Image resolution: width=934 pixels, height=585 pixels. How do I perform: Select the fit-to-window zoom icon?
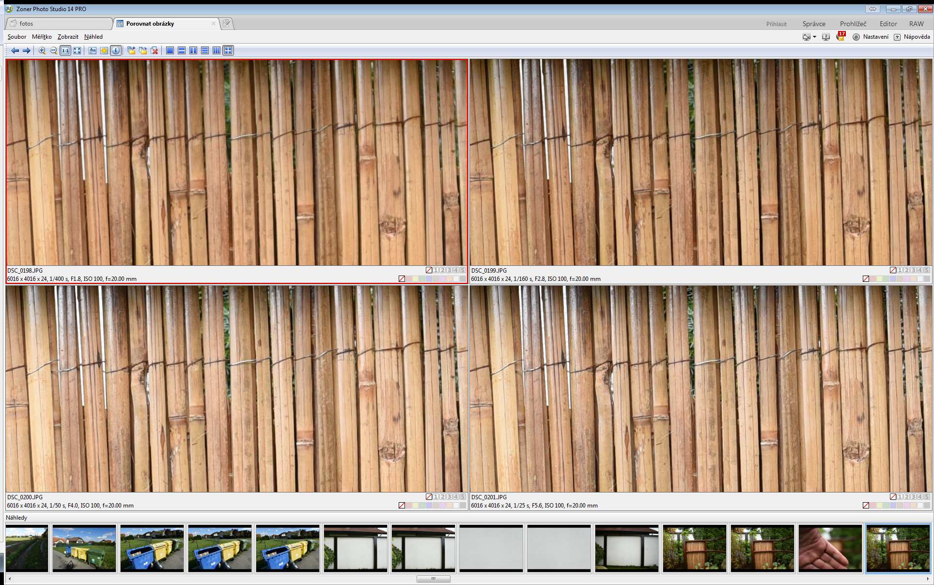tap(77, 50)
